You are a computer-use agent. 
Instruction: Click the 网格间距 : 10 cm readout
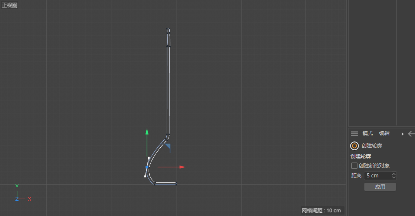pos(321,210)
